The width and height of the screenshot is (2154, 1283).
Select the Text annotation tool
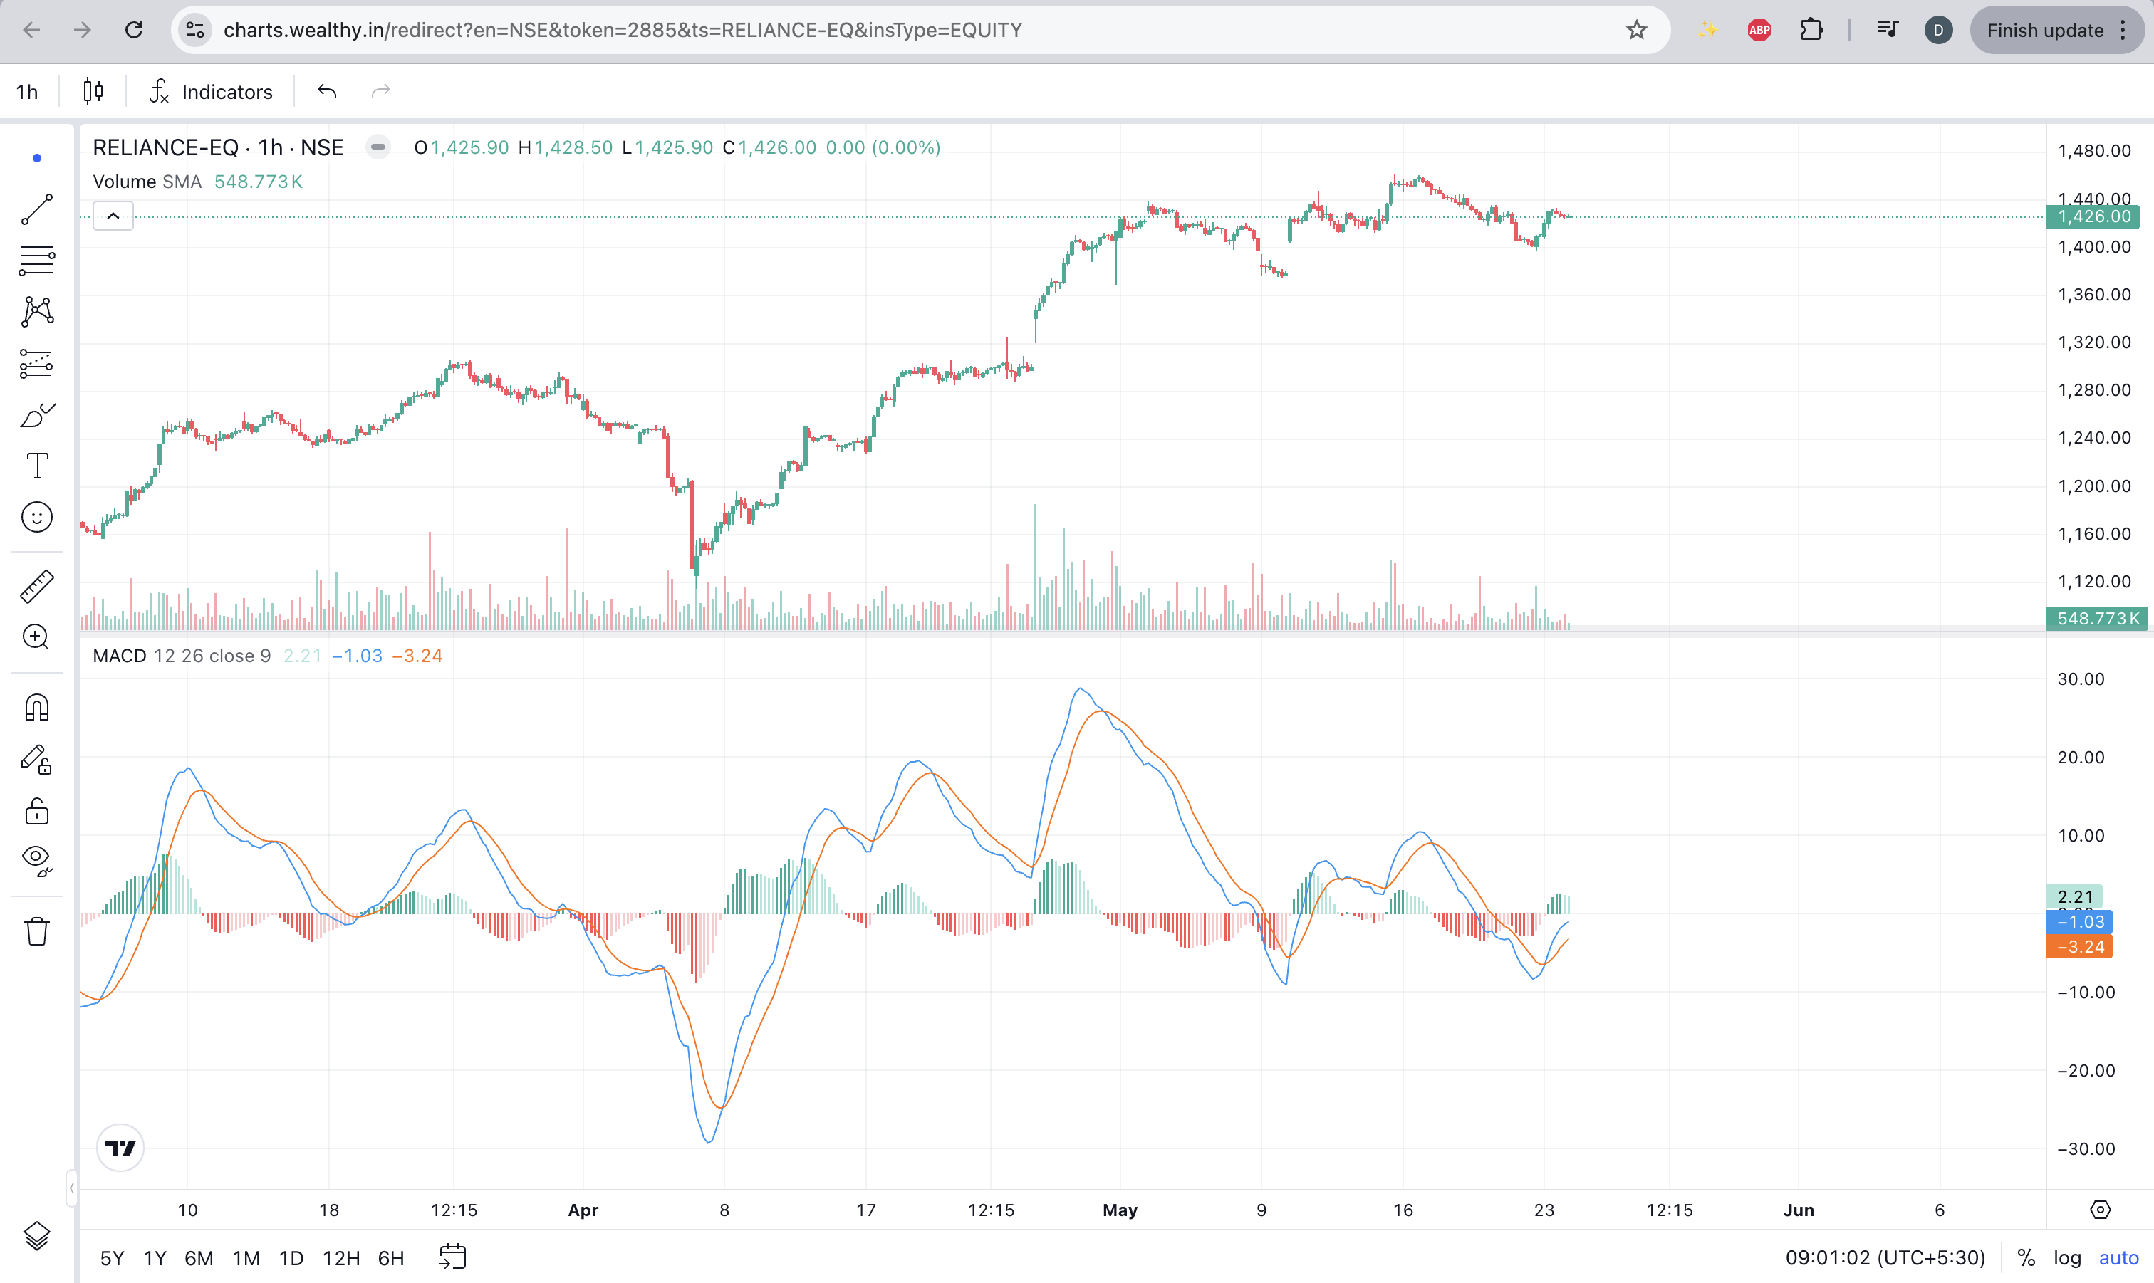[36, 466]
